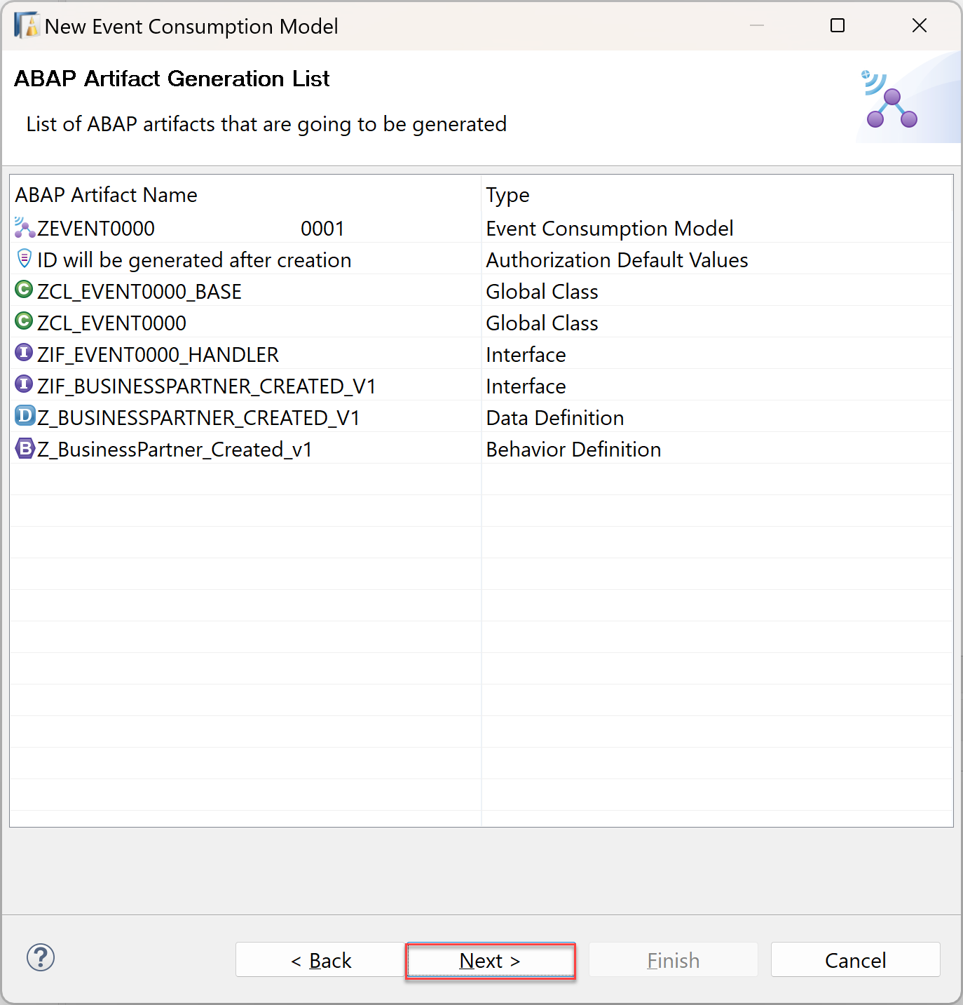Select the ZIF_EVENT0000_HANDLER row
This screenshot has width=963, height=1005.
point(481,354)
